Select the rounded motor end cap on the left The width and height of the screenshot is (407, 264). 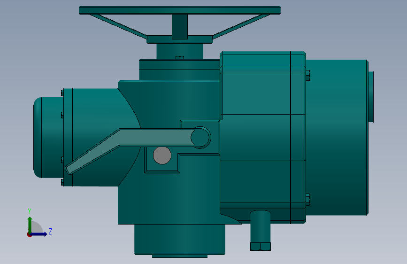[x=48, y=138]
